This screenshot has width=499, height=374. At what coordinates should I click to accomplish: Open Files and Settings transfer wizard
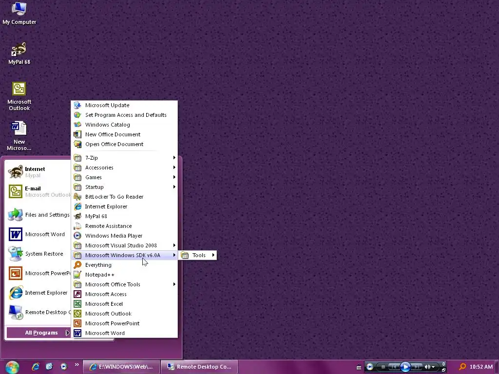[x=38, y=215]
